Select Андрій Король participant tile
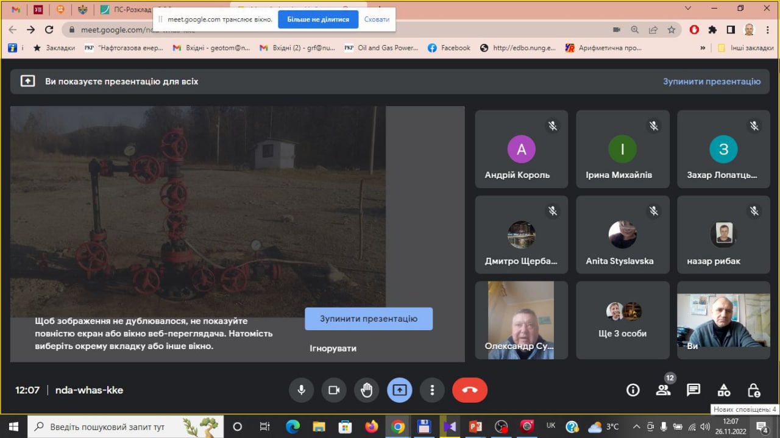The image size is (780, 438). pos(521,149)
